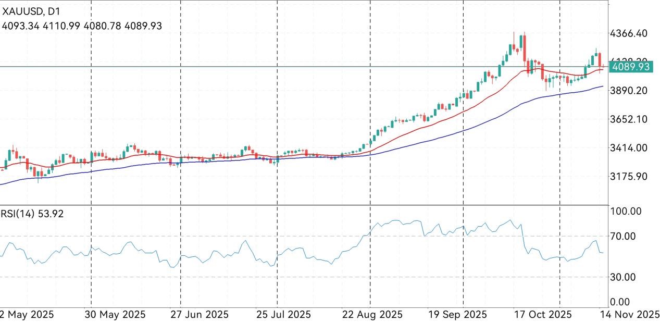660x322 pixels.
Task: Click the XAUUSD, D1 symbol title
Action: [31, 10]
